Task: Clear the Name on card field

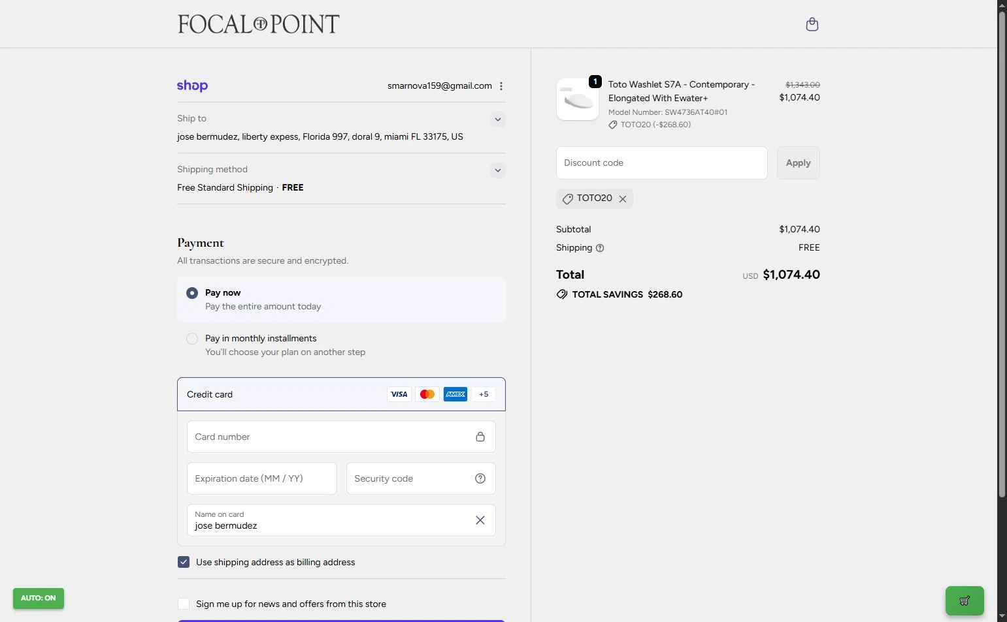Action: coord(480,520)
